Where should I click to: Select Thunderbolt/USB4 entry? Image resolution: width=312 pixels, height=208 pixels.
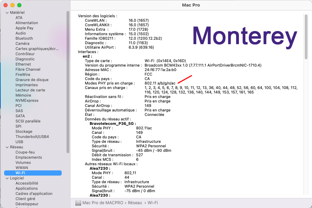32,137
